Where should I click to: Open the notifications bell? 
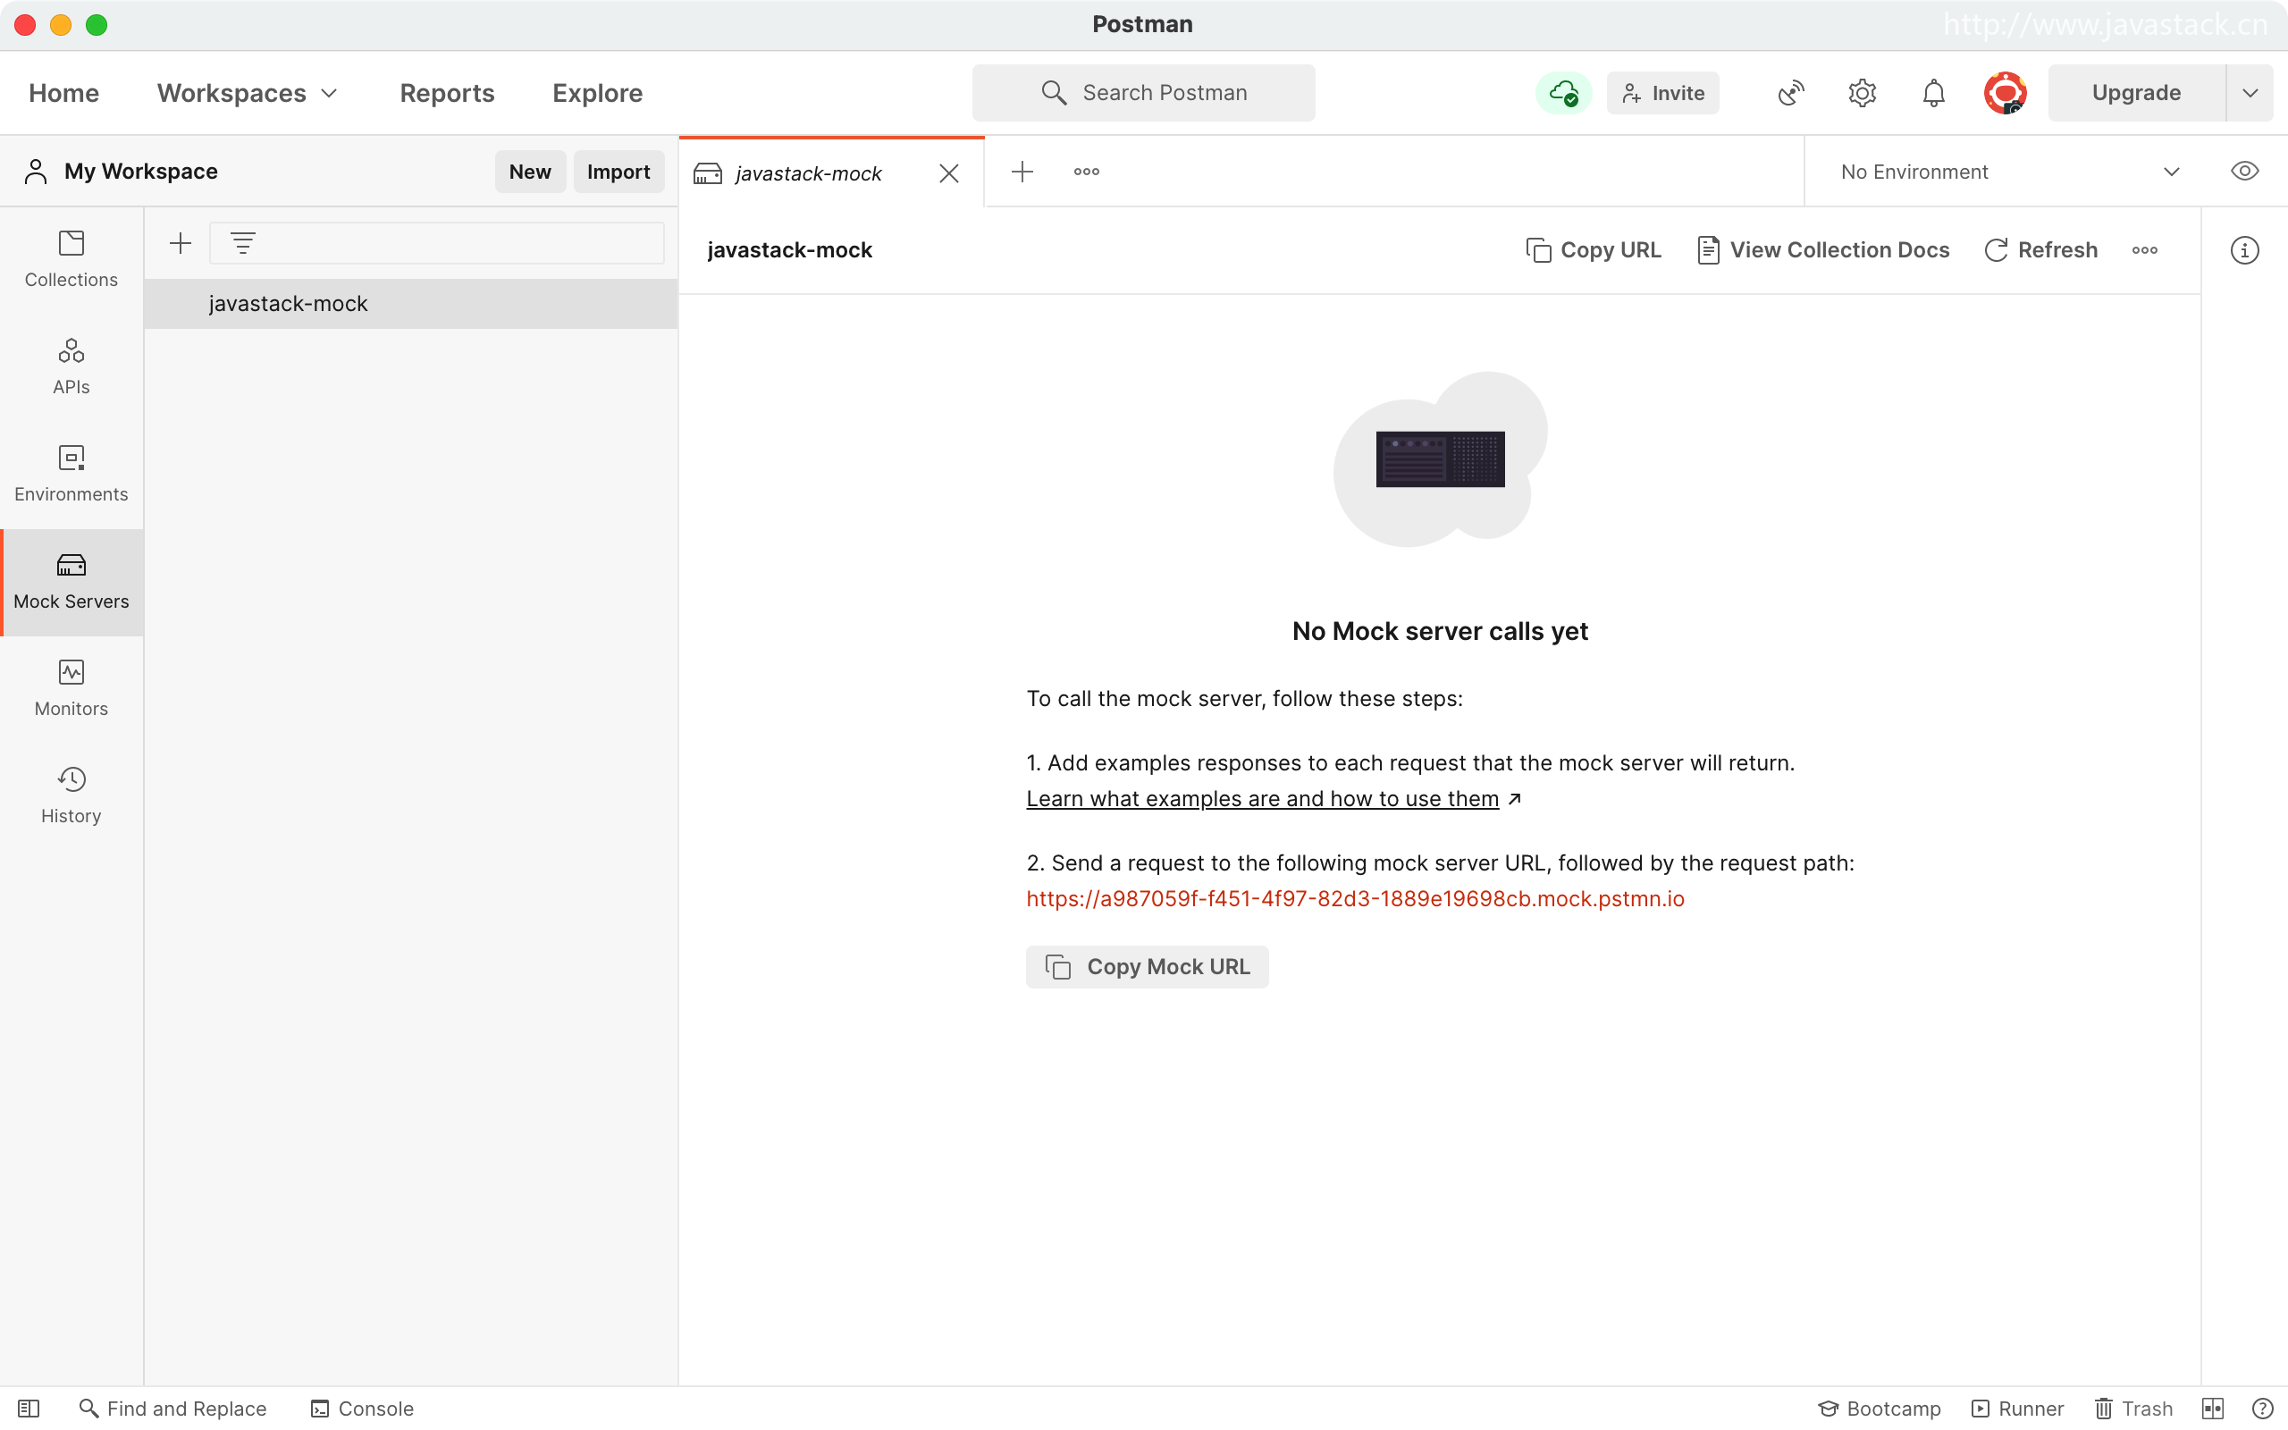[x=1933, y=93]
